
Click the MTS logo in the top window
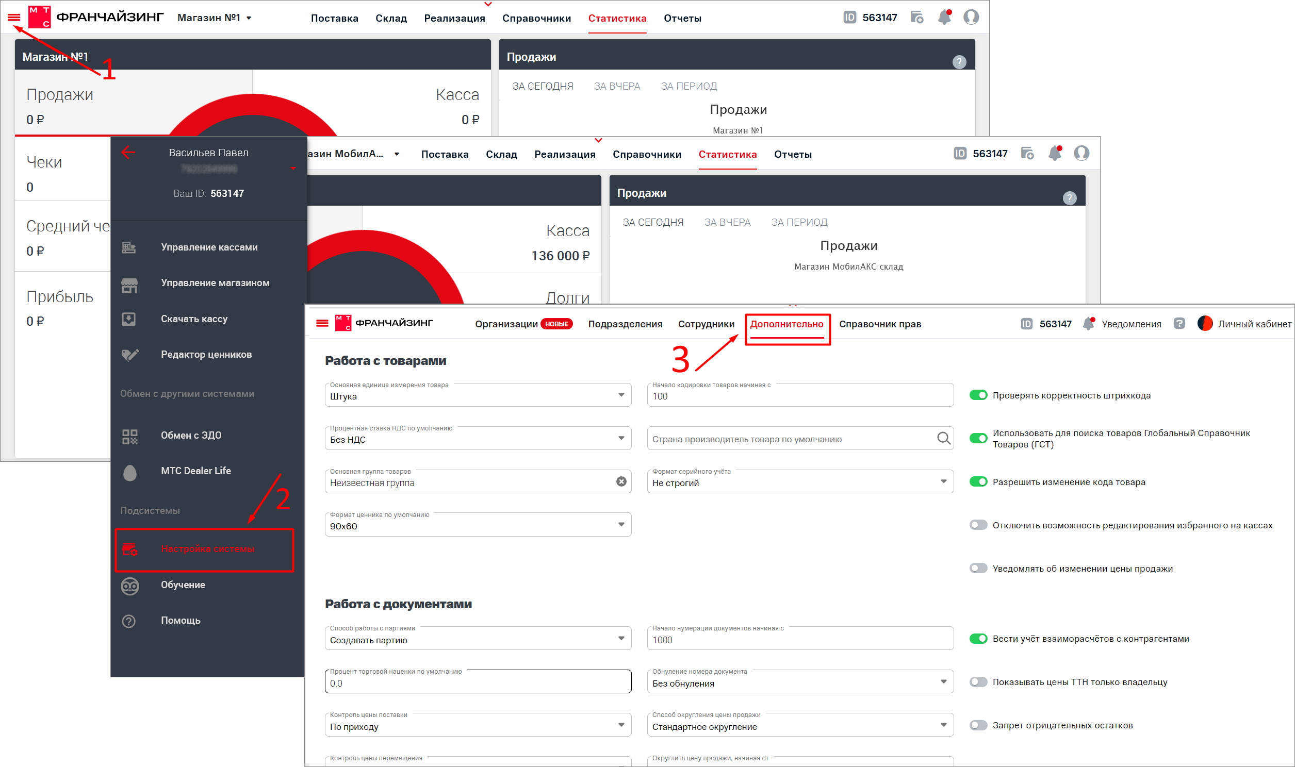[39, 17]
